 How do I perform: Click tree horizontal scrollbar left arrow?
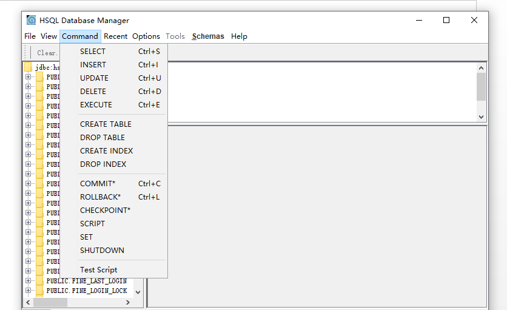click(28, 302)
